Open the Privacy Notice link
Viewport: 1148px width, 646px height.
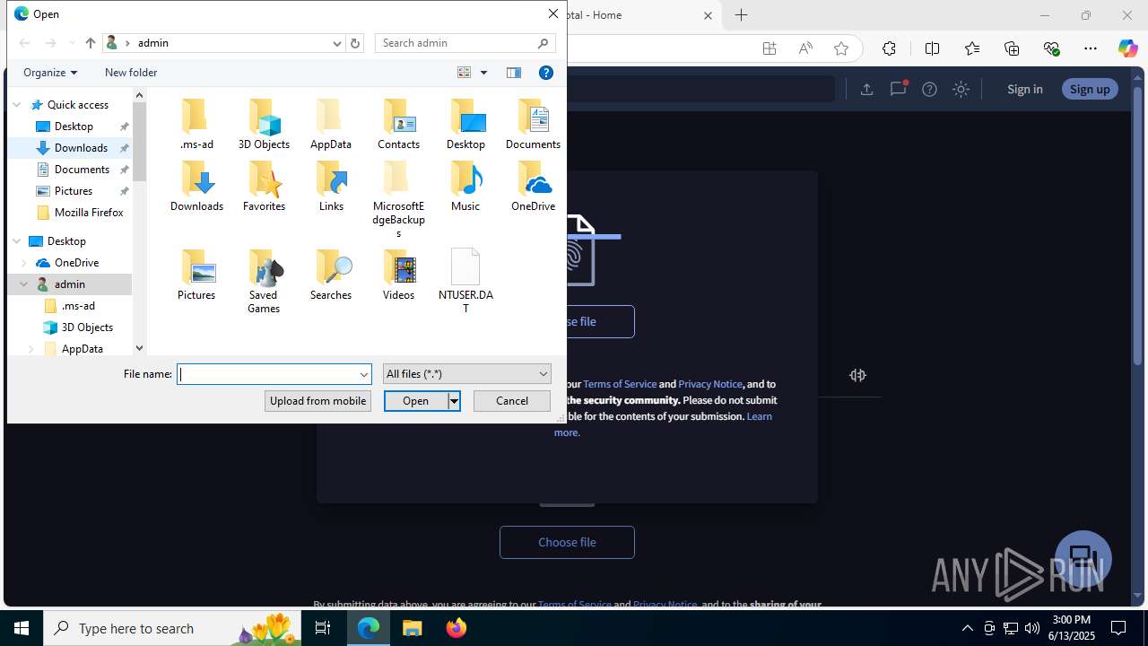point(710,384)
